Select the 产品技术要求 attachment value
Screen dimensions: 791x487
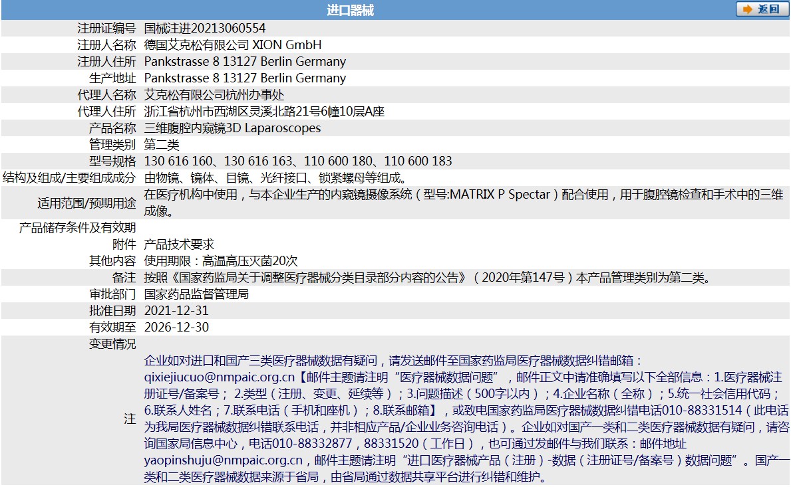pos(179,244)
